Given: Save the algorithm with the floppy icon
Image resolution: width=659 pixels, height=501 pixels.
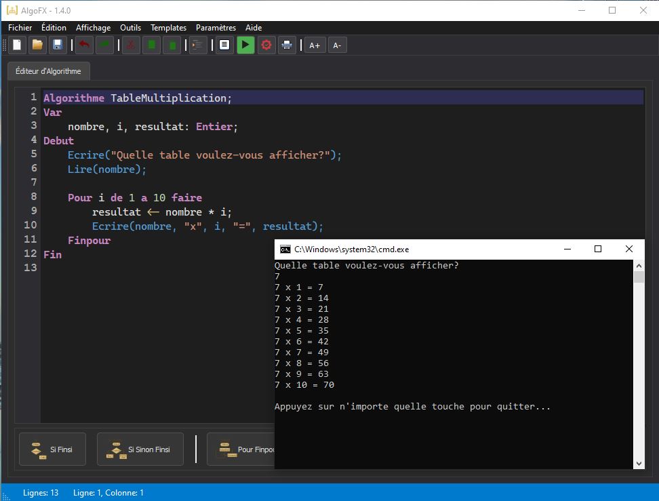Looking at the screenshot, I should [x=58, y=45].
